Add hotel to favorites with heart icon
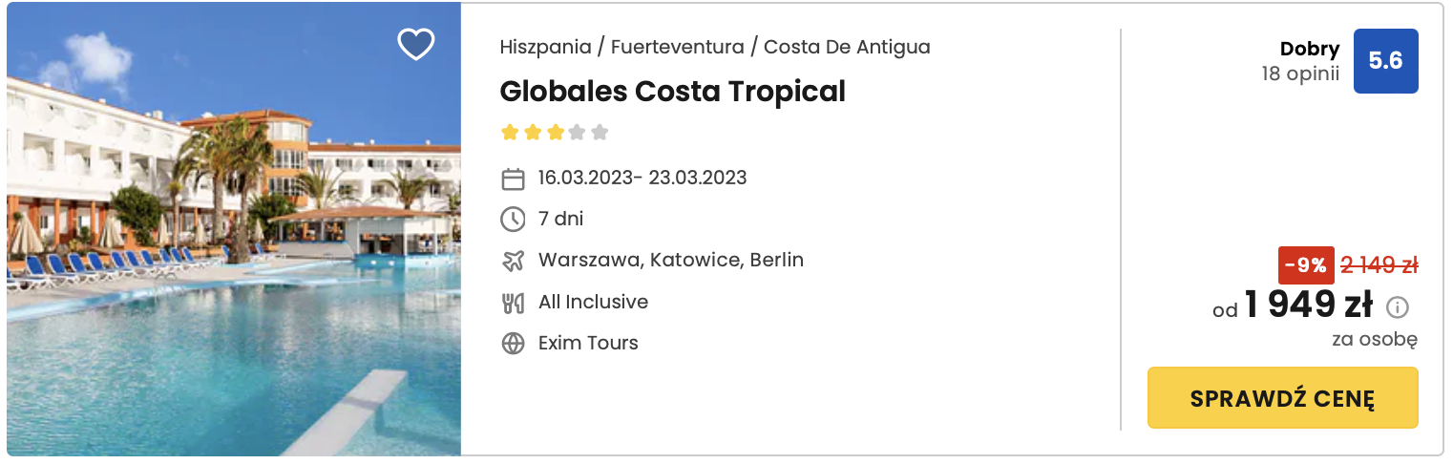Viewport: 1453px width, 464px height. point(416,44)
